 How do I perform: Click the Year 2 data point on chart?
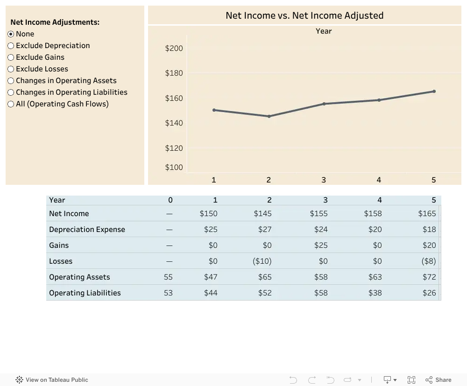[269, 116]
